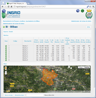Click the Busca cercano button
96x98 pixels.
(x=9, y=95)
